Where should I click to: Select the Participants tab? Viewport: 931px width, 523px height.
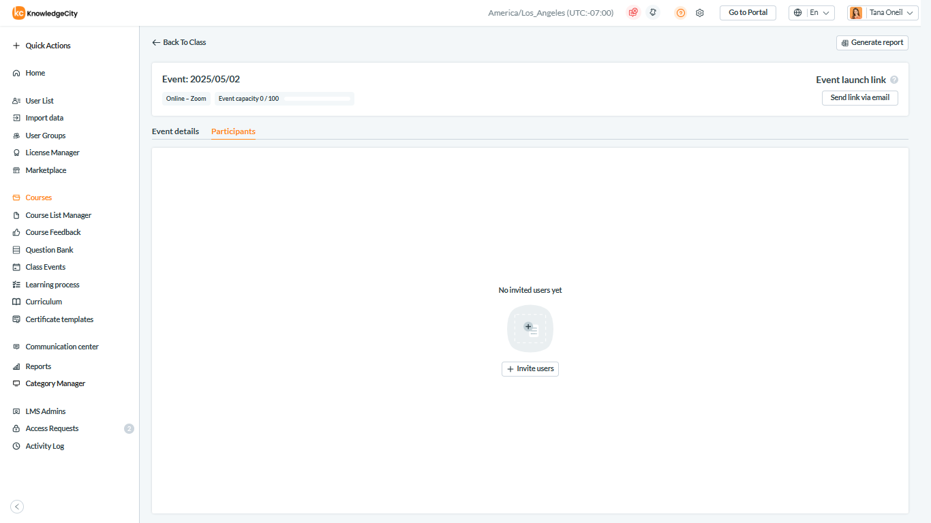click(x=233, y=131)
